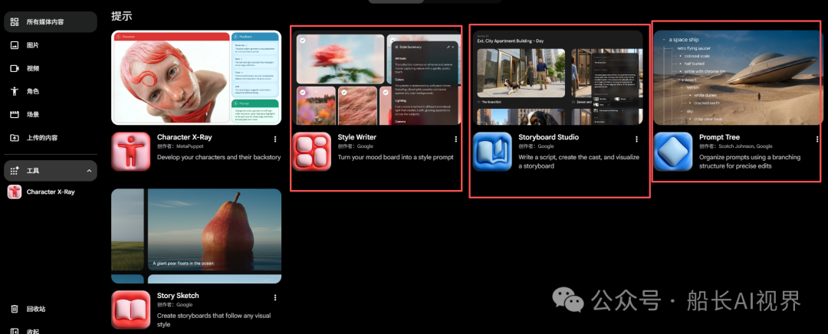The height and width of the screenshot is (334, 828).
Task: Open 所有媒体内容 in the sidebar
Action: click(x=50, y=22)
